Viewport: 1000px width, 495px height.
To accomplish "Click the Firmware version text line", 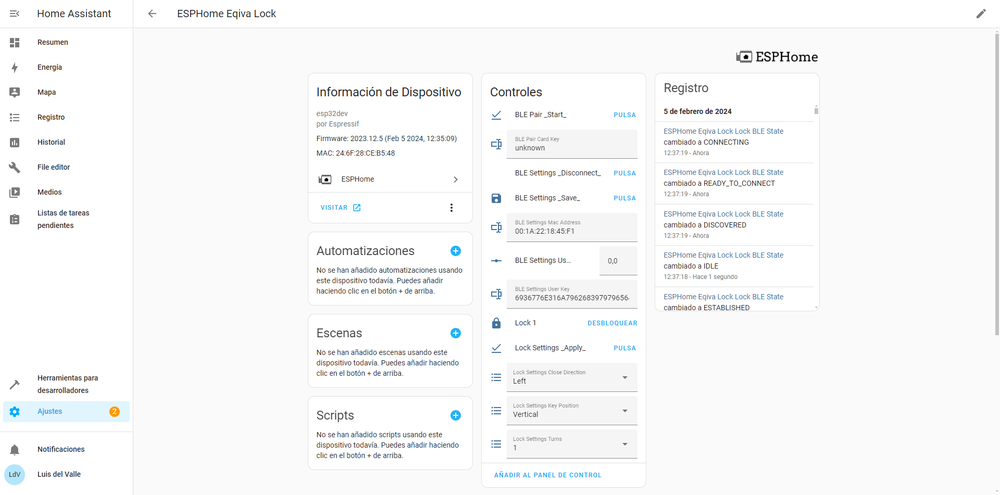I will click(x=386, y=138).
